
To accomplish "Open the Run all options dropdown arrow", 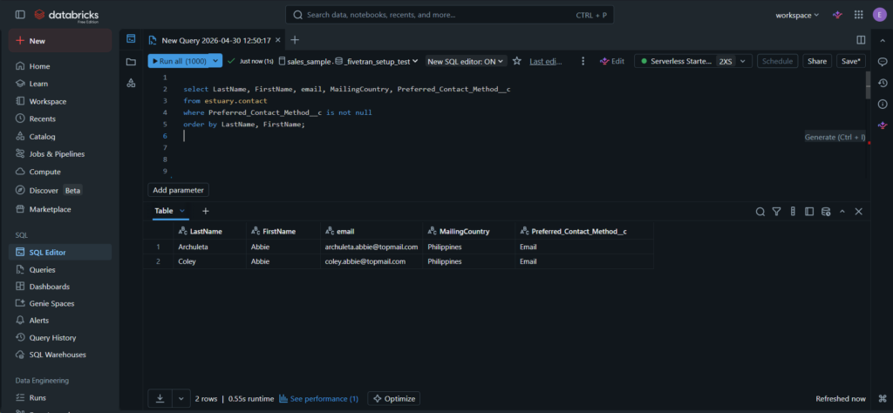I will pyautogui.click(x=216, y=61).
